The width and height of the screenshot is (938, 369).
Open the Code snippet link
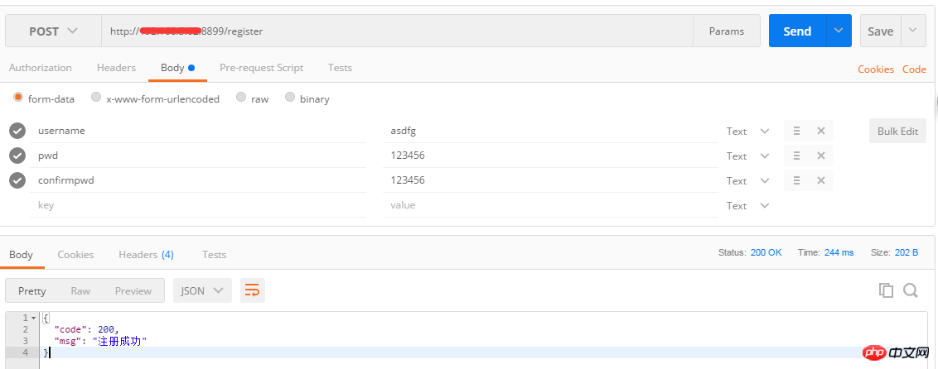pyautogui.click(x=914, y=69)
